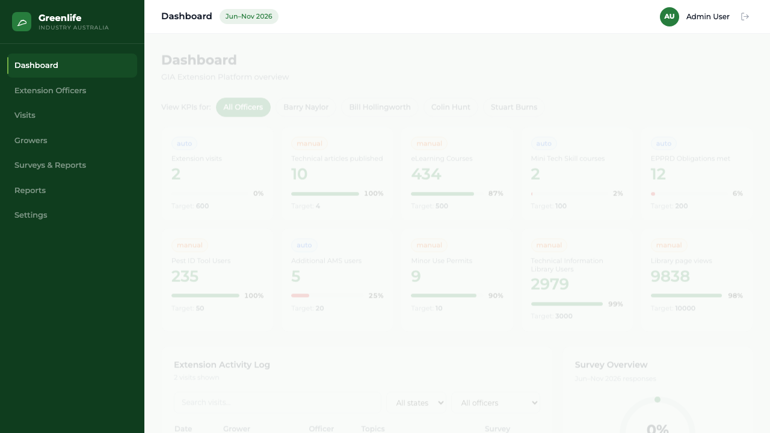The width and height of the screenshot is (770, 433).
Task: Click the Greenlife leaf logo icon
Action: (22, 22)
